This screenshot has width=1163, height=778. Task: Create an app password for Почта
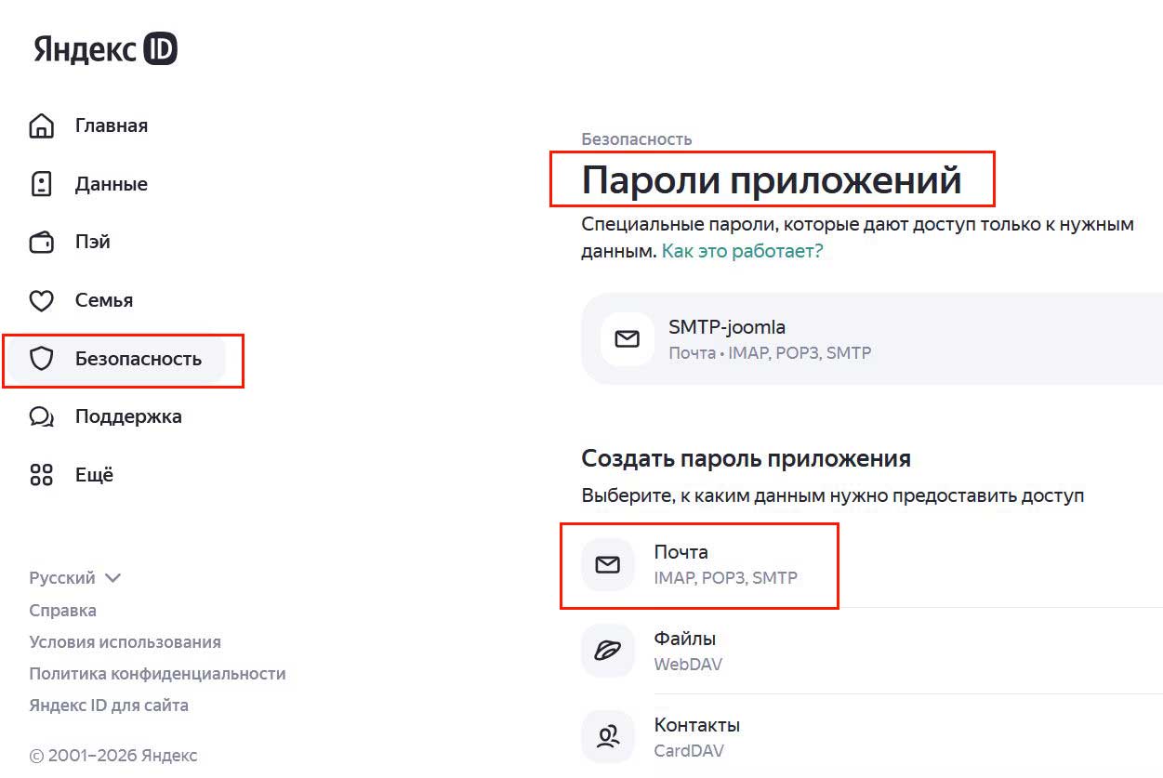(x=872, y=564)
